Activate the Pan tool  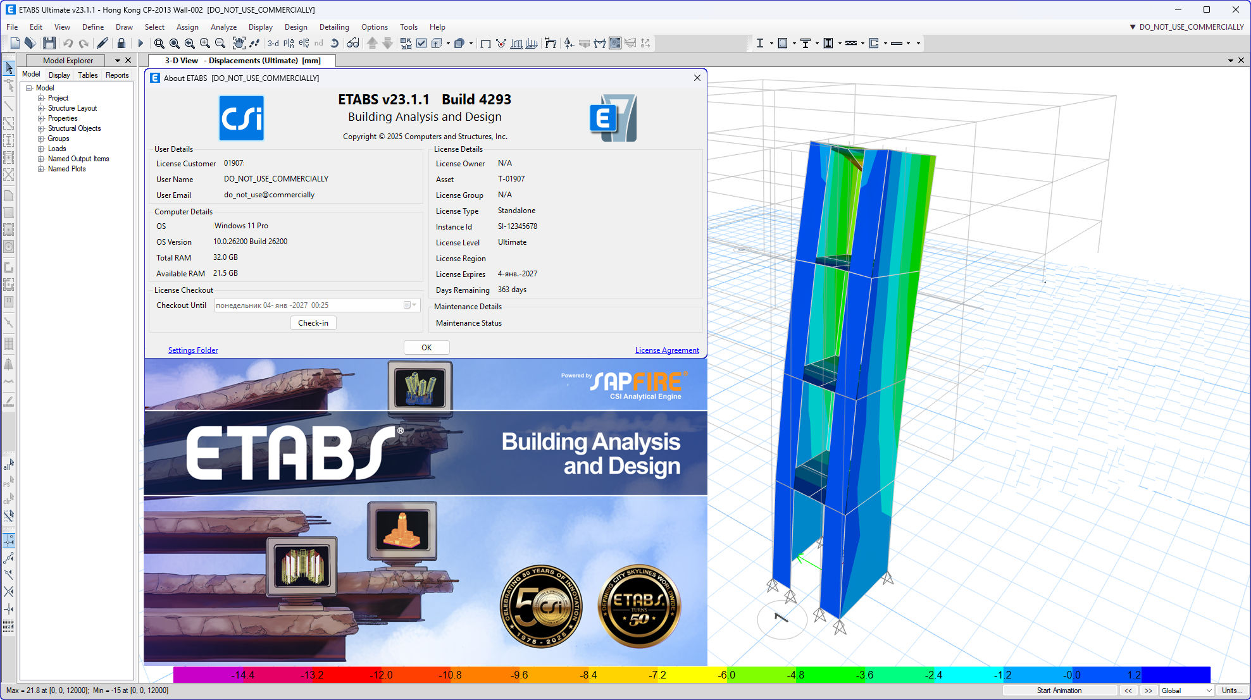[239, 43]
